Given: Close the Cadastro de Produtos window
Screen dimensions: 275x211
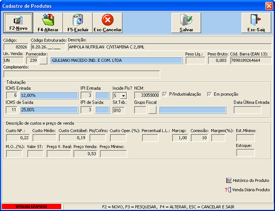Looking at the screenshot, I should coord(269,6).
